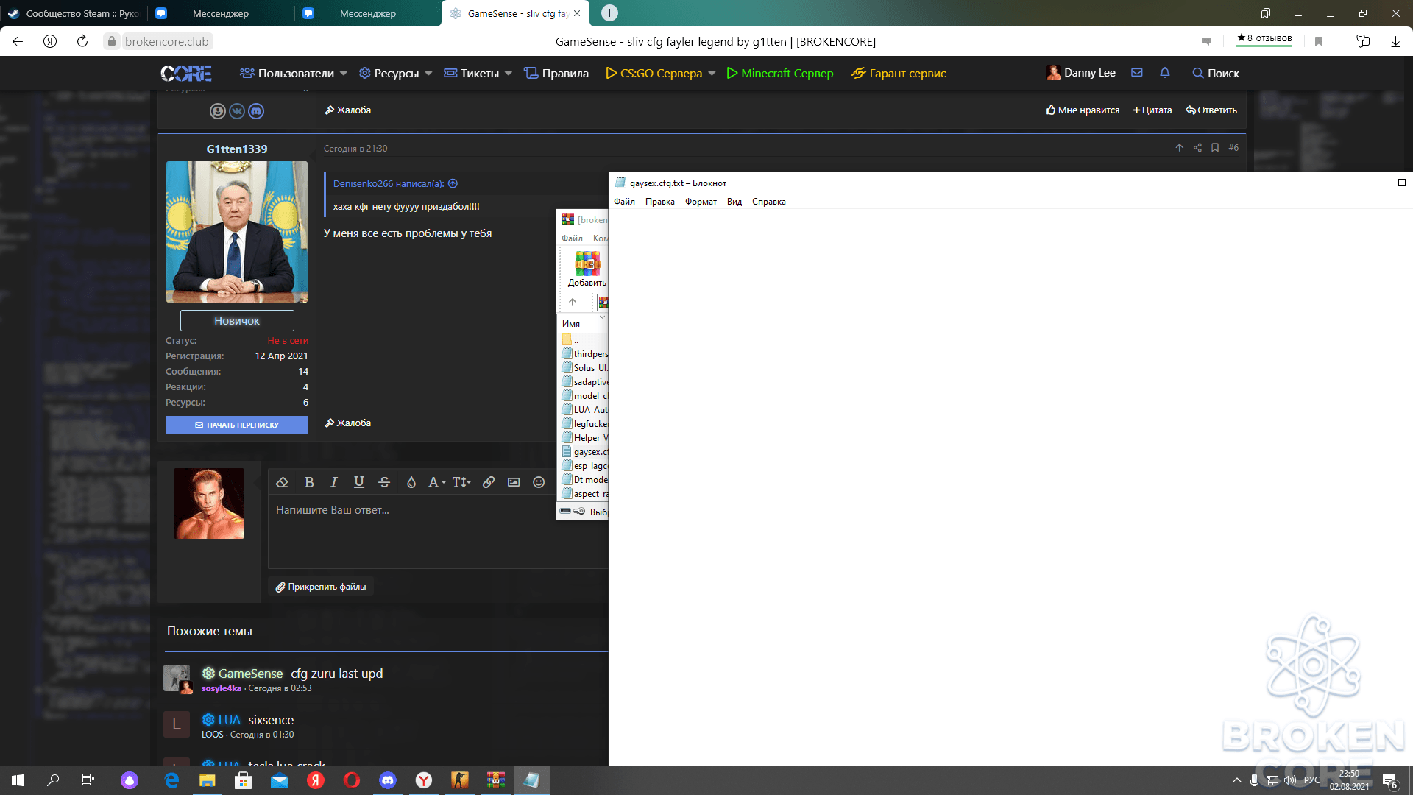Expand the font size dropdown in editor
This screenshot has width=1413, height=795.
(462, 482)
